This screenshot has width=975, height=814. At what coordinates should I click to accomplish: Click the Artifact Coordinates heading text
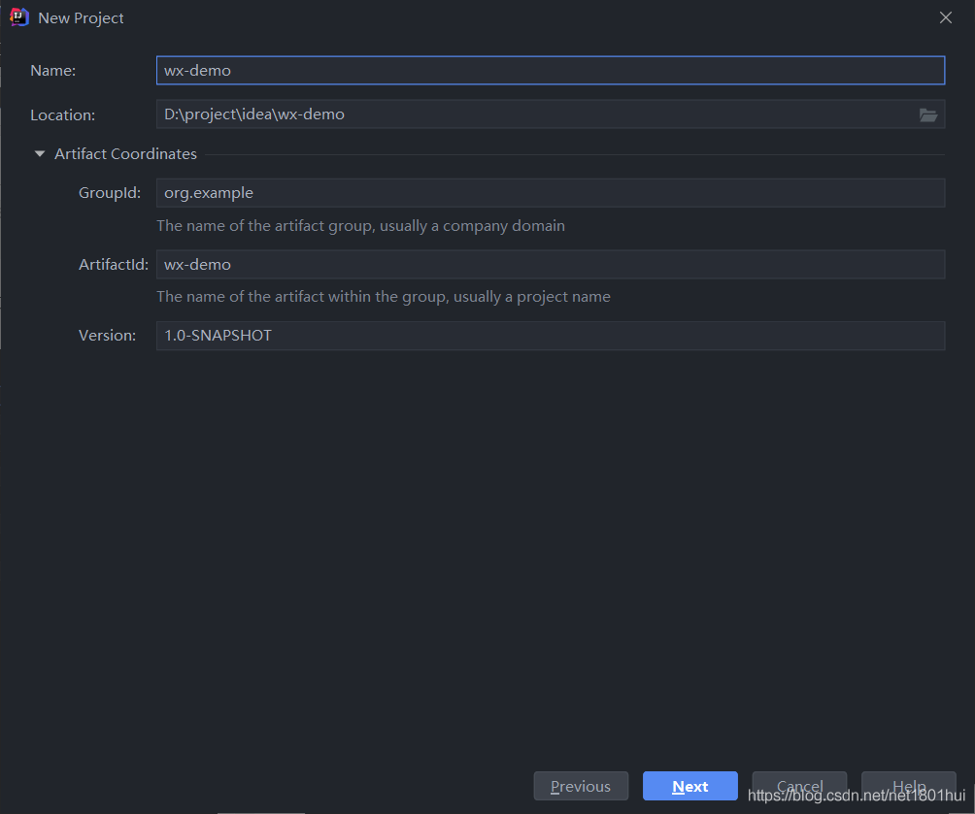(x=125, y=153)
